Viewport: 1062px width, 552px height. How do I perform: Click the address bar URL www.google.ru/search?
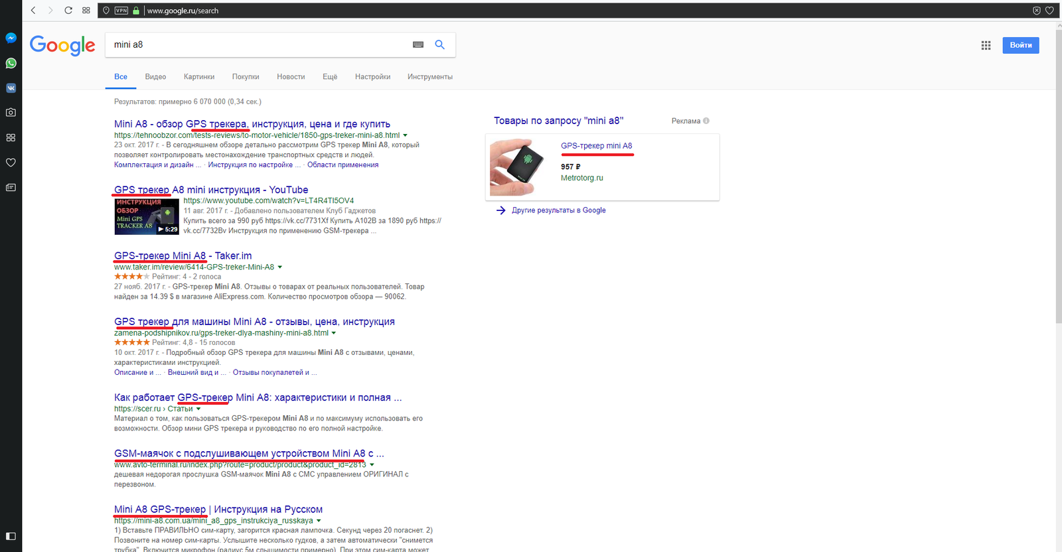[183, 11]
